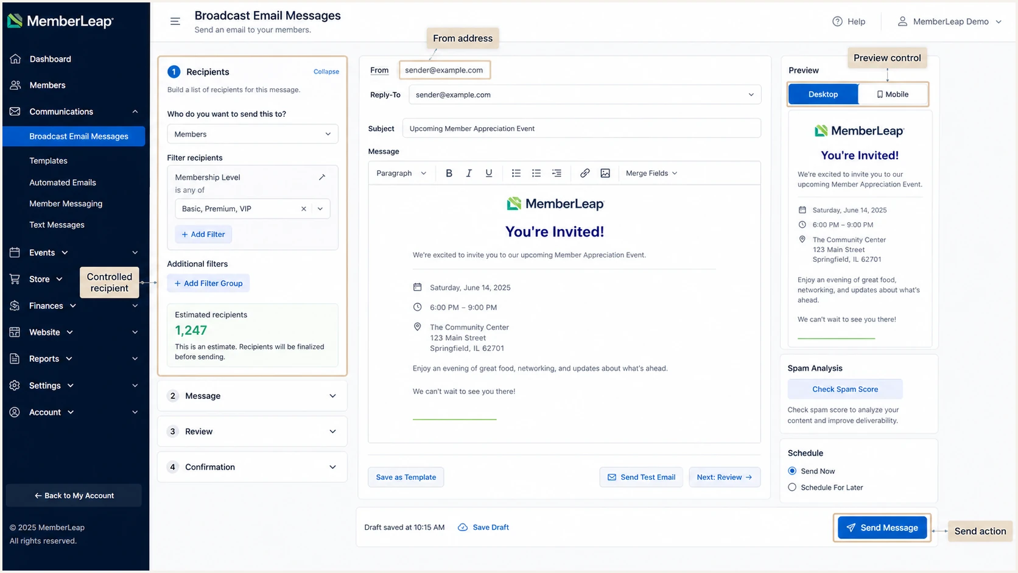Screen dimensions: 1018x573
Task: Click the "You're Invited!" heading in message editor
Action: [555, 232]
